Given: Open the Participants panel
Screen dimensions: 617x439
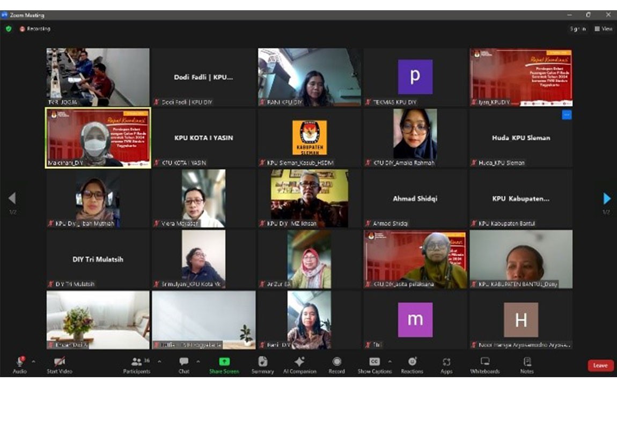Looking at the screenshot, I should point(136,365).
